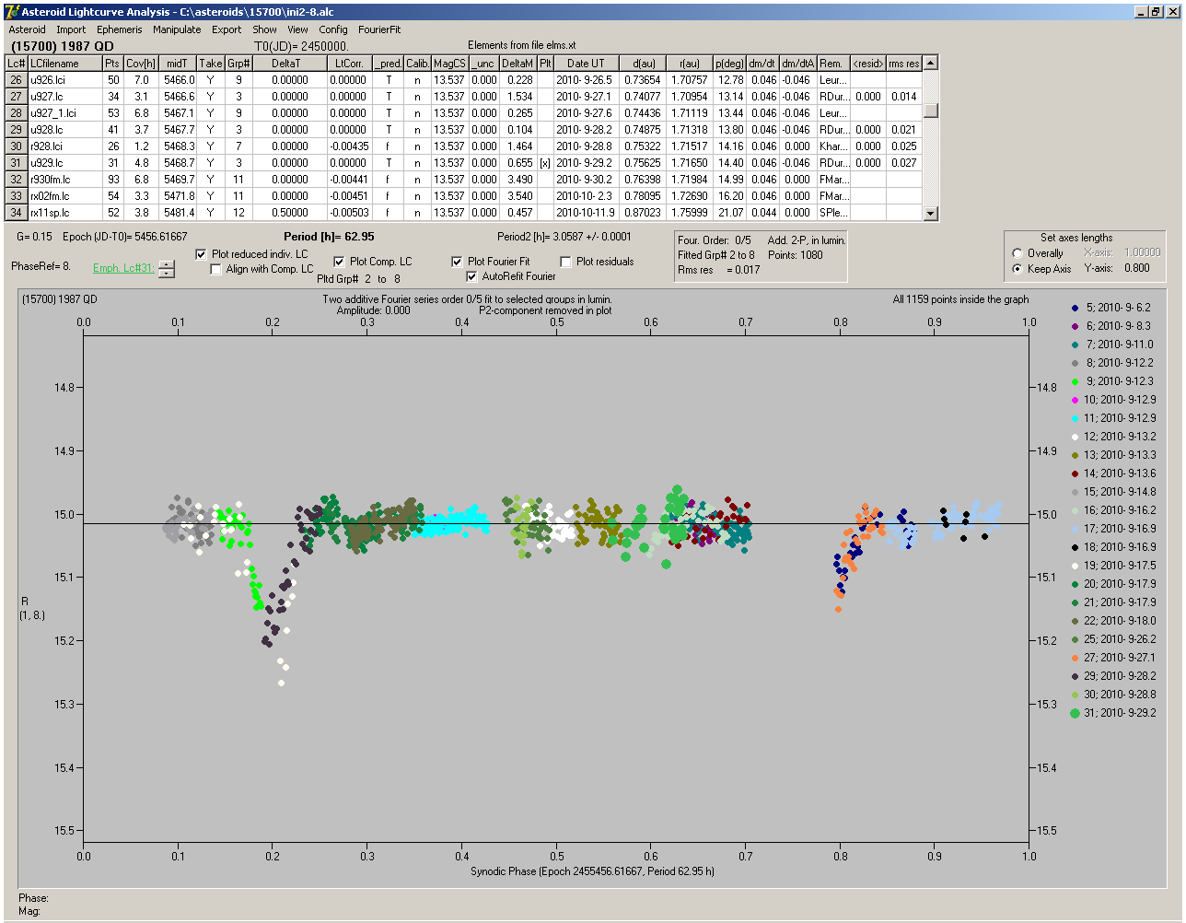Click the Rms res = 0.017 text
This screenshot has height=923, width=1186.
pyautogui.click(x=719, y=270)
